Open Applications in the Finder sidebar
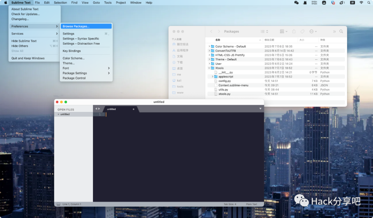Screen dimensions: 373x218 pyautogui.click(x=180, y=50)
